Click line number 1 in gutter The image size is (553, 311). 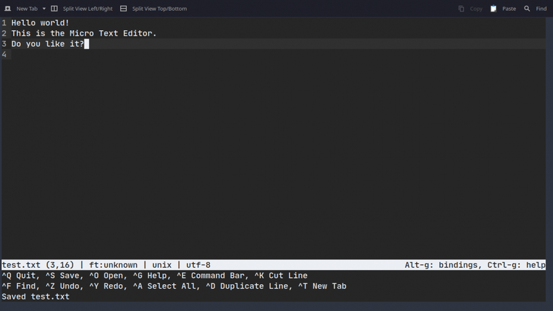(4, 23)
